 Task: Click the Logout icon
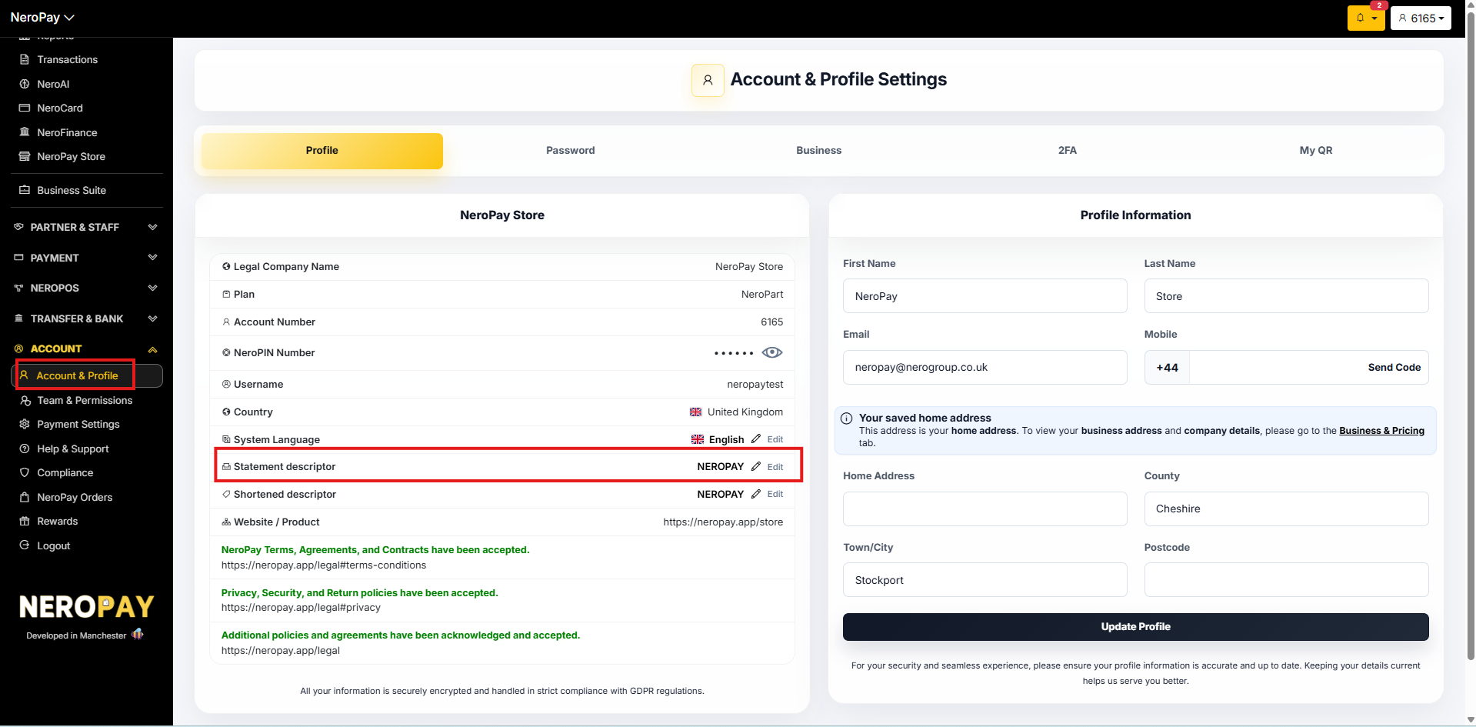tap(24, 545)
